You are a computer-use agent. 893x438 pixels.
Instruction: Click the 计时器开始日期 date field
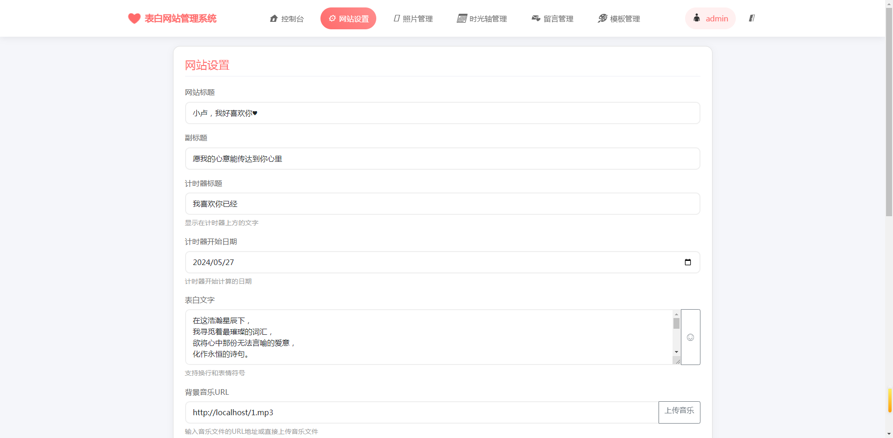click(x=442, y=262)
